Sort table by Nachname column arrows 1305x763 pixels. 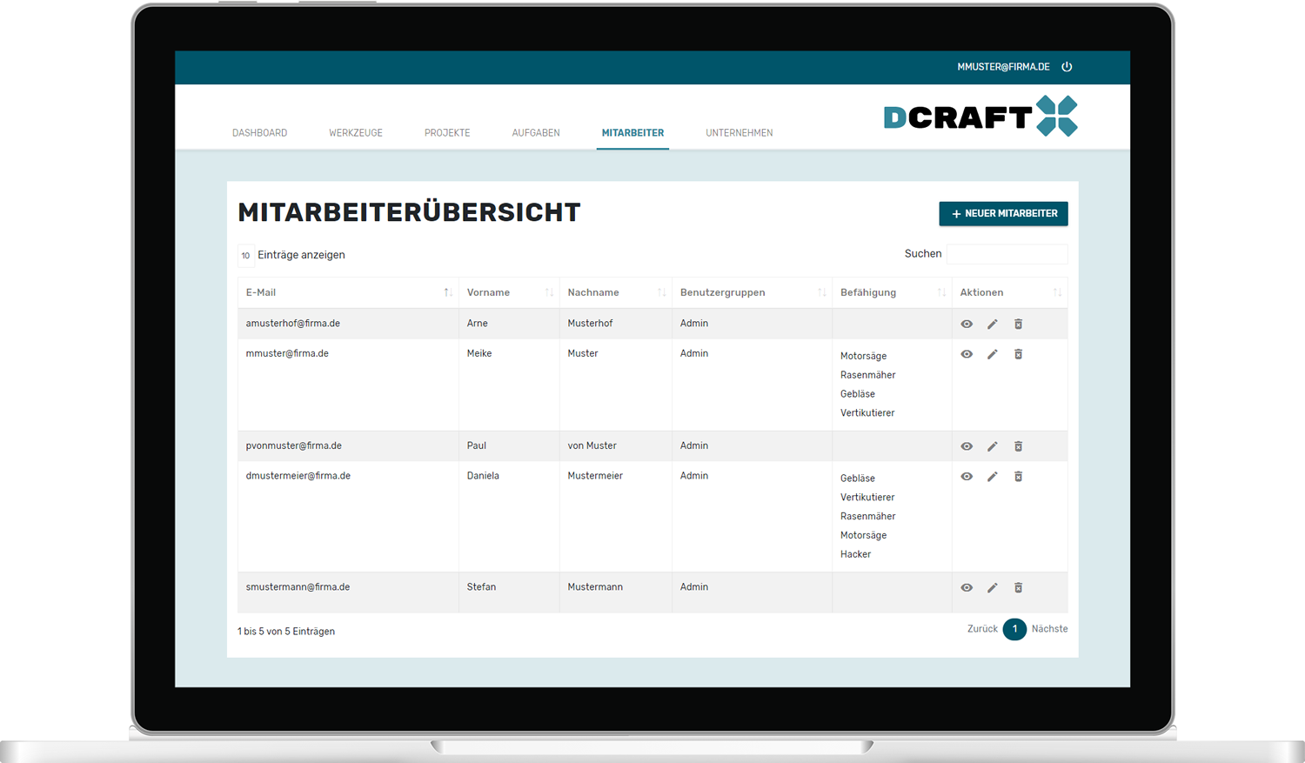661,293
